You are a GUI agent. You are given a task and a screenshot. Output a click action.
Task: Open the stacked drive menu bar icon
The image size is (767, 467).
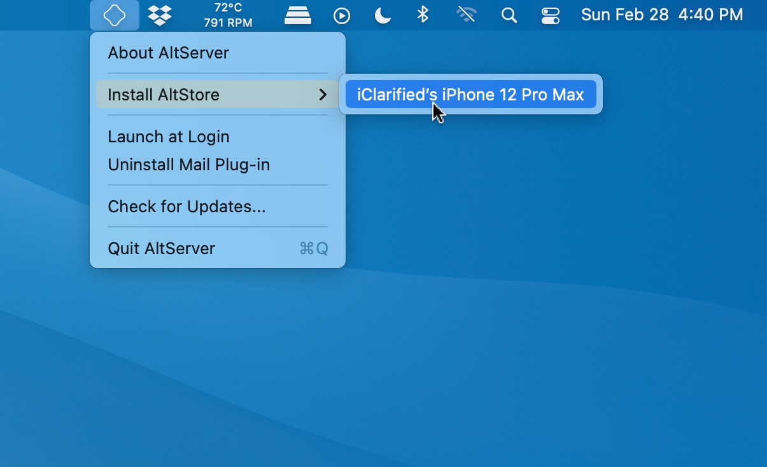point(297,15)
